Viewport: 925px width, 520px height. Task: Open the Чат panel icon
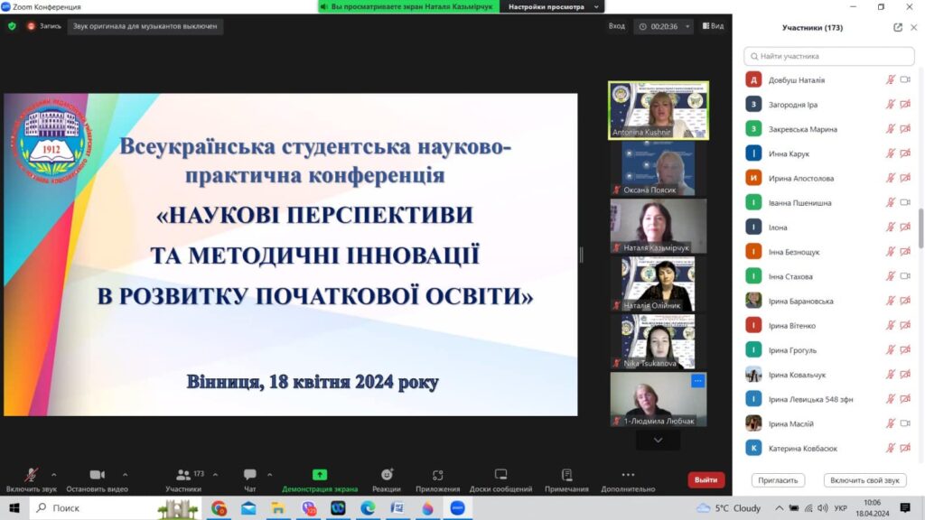point(250,475)
